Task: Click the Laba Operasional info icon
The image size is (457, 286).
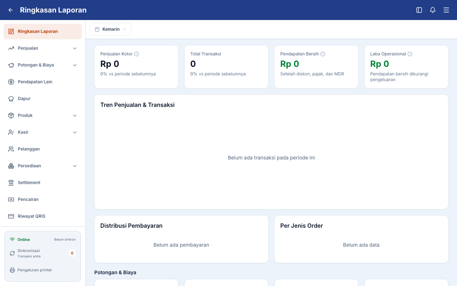Action: [x=410, y=54]
